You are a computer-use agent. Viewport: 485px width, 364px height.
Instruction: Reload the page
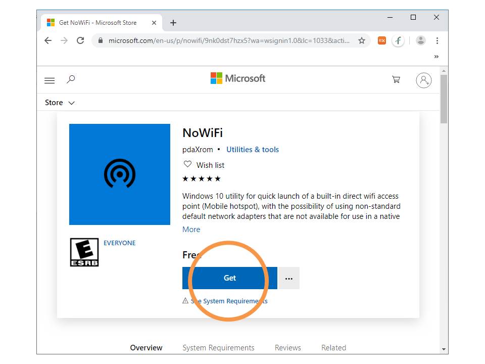(80, 41)
